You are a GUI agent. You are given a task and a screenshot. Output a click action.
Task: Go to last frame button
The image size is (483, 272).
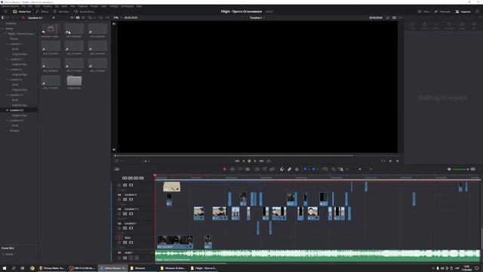click(x=261, y=161)
